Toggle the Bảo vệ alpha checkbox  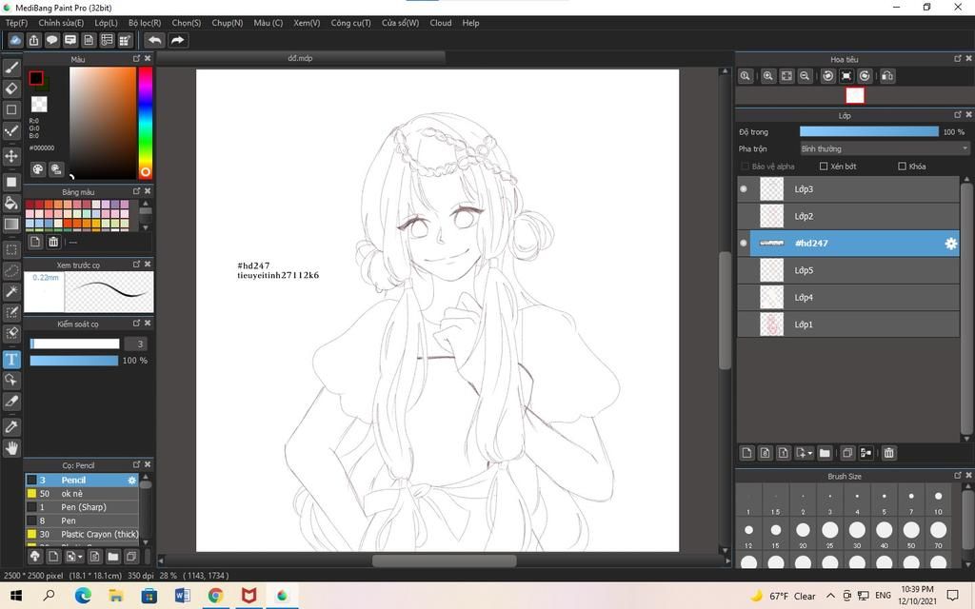click(745, 167)
